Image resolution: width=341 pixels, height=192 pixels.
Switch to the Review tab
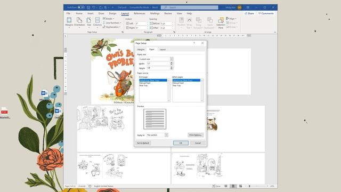tap(168, 13)
